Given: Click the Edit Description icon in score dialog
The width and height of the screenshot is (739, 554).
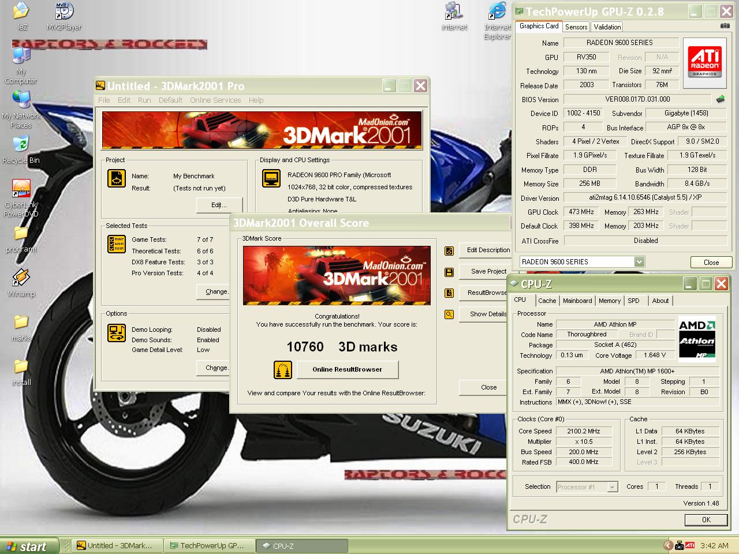Looking at the screenshot, I should 449,250.
